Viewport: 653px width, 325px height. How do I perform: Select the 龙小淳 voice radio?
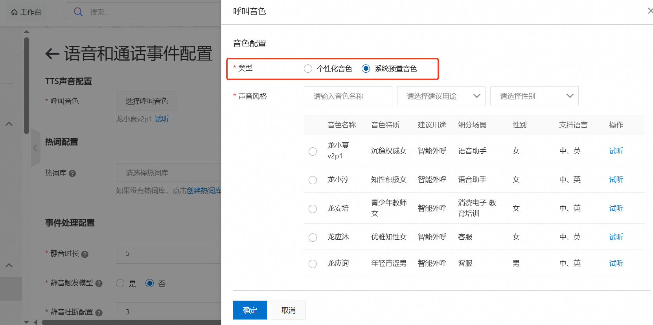point(313,180)
